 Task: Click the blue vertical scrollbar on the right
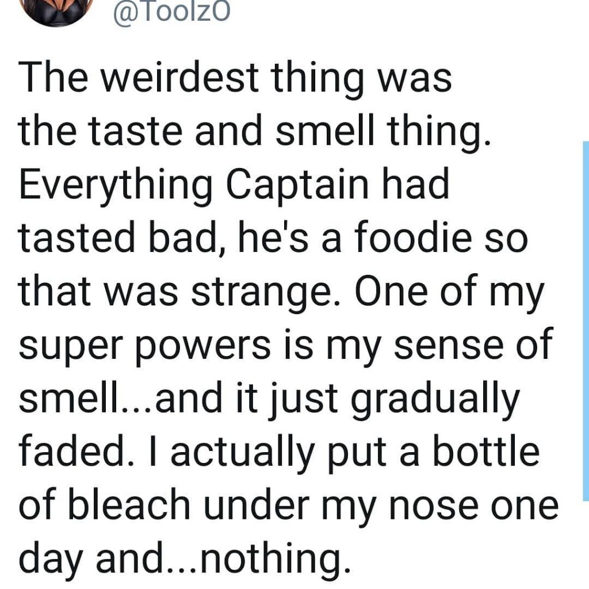coord(586,321)
